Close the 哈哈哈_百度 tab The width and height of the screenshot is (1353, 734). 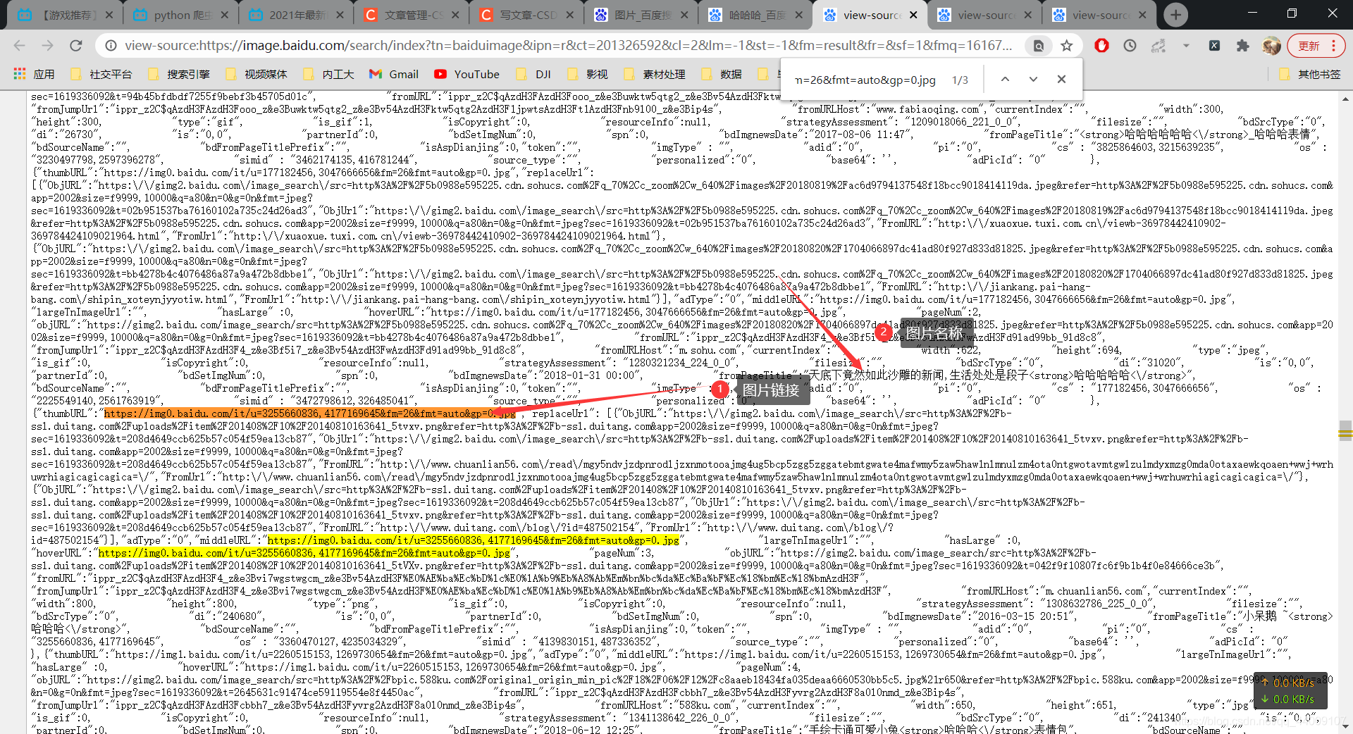[x=798, y=15]
